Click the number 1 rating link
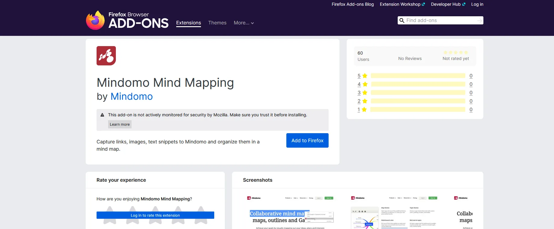Image resolution: width=554 pixels, height=229 pixels. tap(359, 109)
